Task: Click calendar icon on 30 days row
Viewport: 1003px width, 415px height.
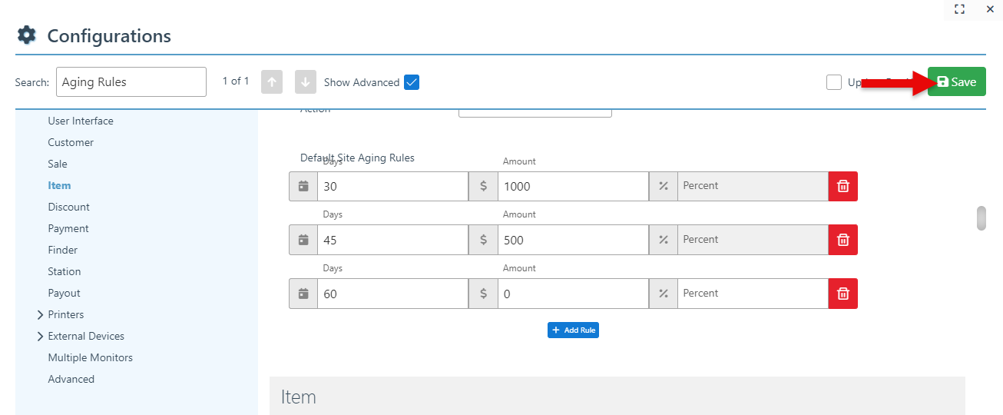Action: (x=303, y=186)
